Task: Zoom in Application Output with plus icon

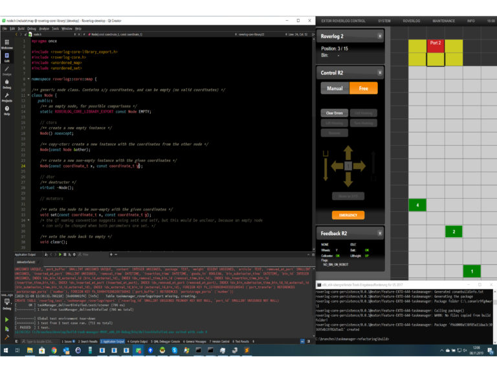Action: coord(111,254)
